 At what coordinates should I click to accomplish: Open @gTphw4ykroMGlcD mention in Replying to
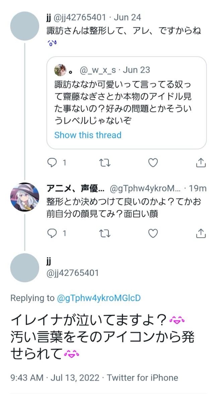[99, 298]
